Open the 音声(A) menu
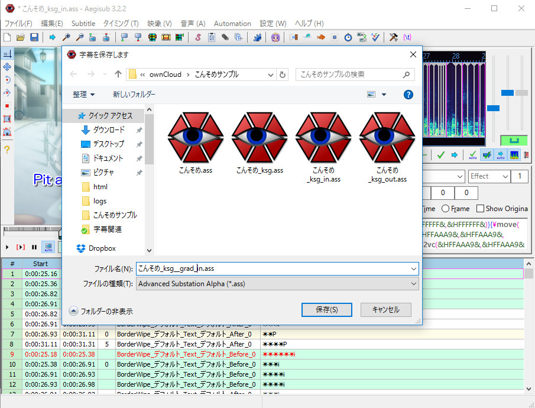535x408 pixels. pyautogui.click(x=193, y=24)
